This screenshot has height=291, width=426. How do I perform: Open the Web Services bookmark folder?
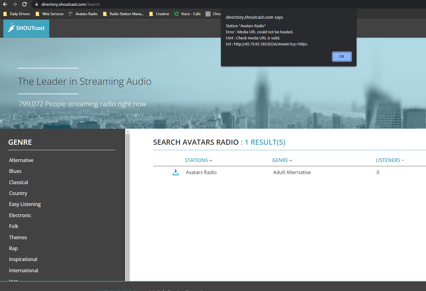[50, 14]
